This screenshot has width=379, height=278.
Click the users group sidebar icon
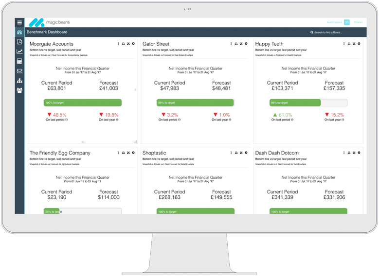(19, 90)
